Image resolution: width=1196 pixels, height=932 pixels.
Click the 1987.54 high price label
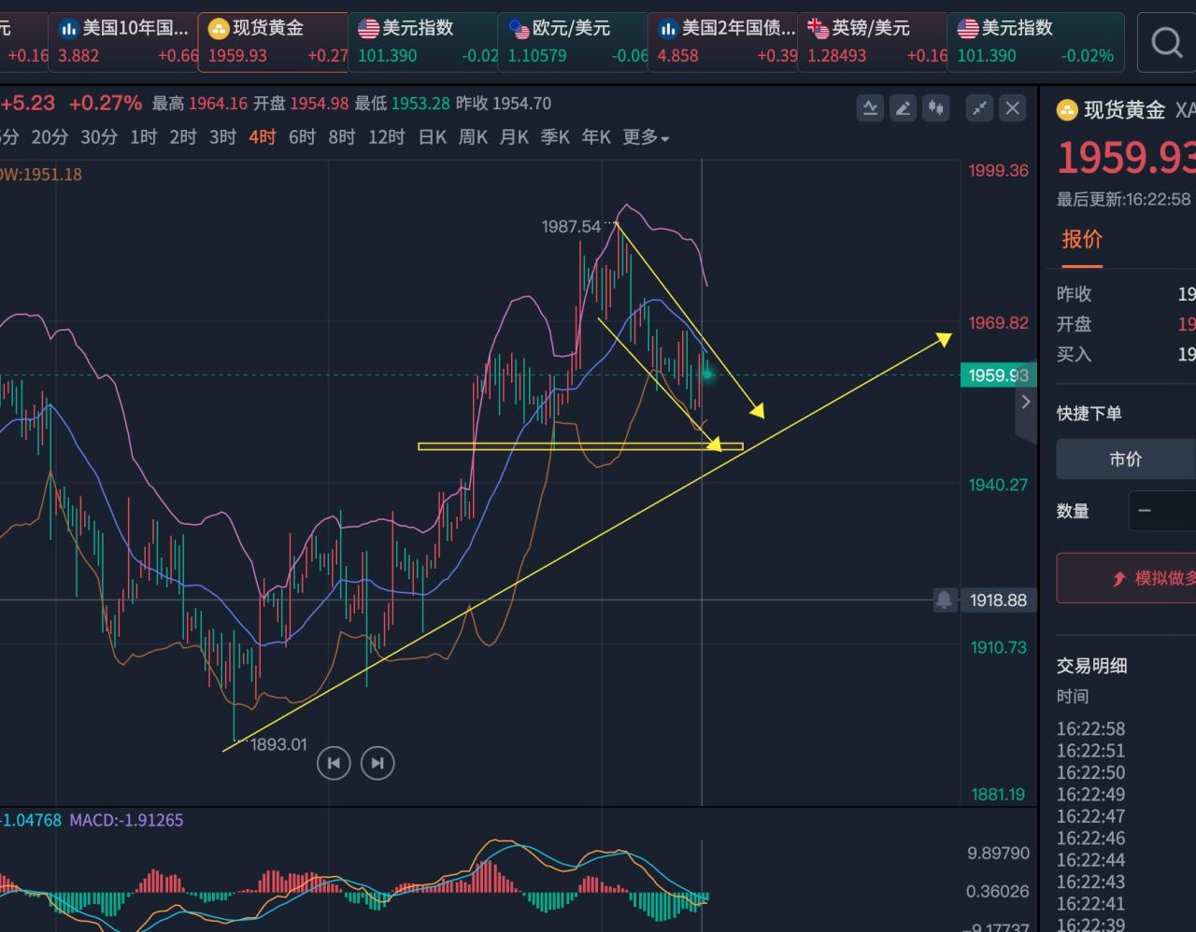point(572,226)
